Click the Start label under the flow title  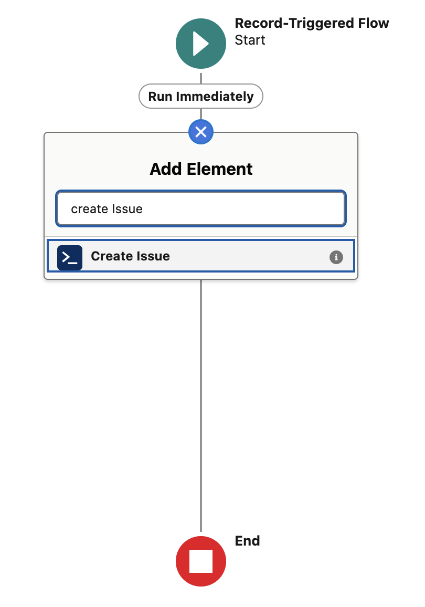click(x=250, y=40)
